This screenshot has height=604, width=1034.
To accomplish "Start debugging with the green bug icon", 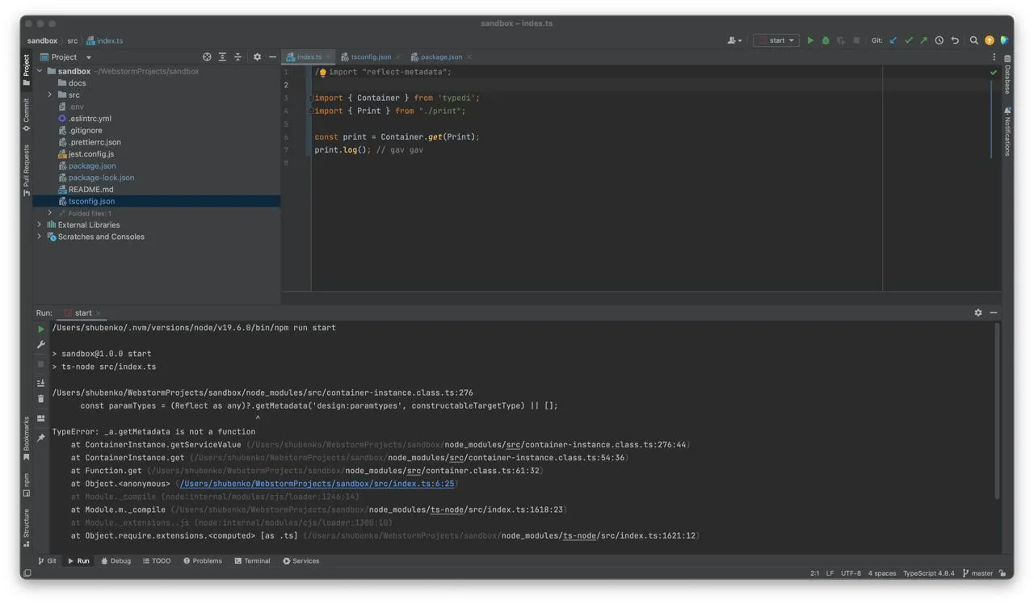I will [826, 40].
